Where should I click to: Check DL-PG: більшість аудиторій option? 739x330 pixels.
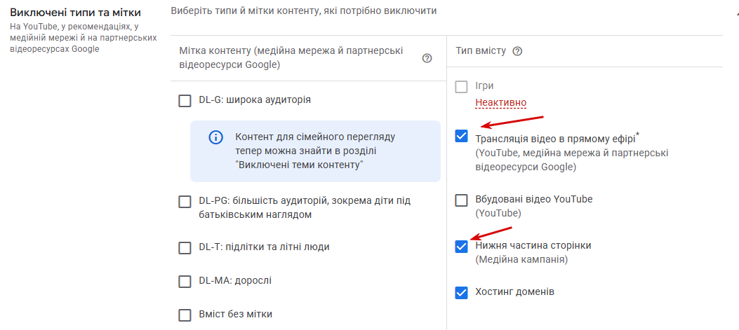(185, 202)
